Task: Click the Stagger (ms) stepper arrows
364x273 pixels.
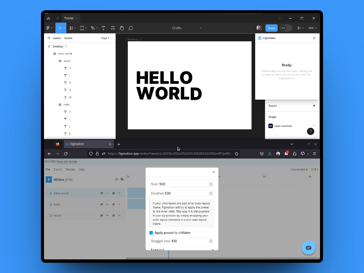Action: click(211, 241)
